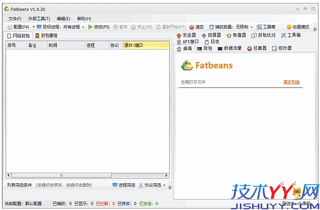Click the packet list scrollbar thumb

(61, 175)
